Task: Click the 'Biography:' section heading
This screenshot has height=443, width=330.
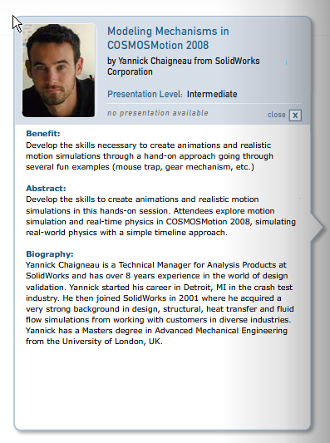Action: (49, 254)
